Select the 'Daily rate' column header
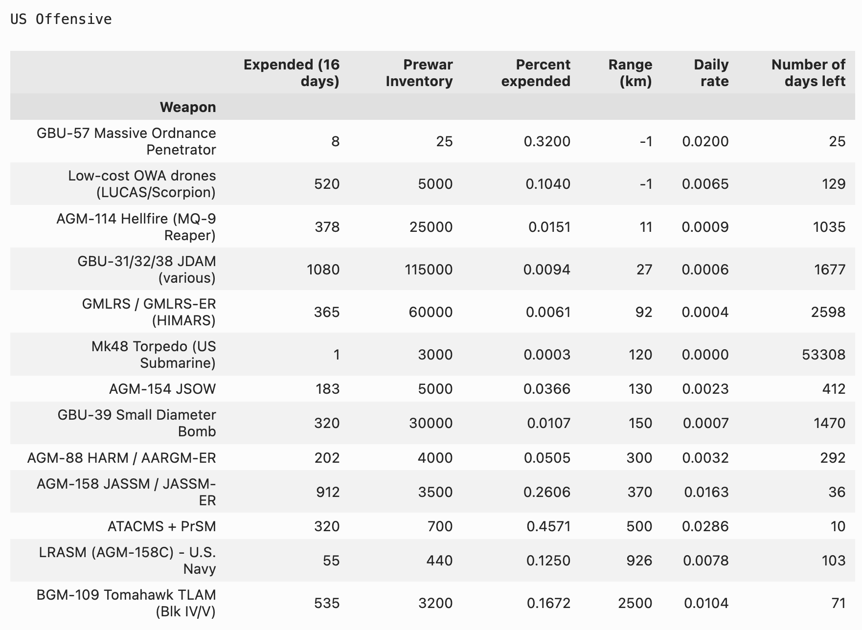The width and height of the screenshot is (862, 630). click(711, 72)
